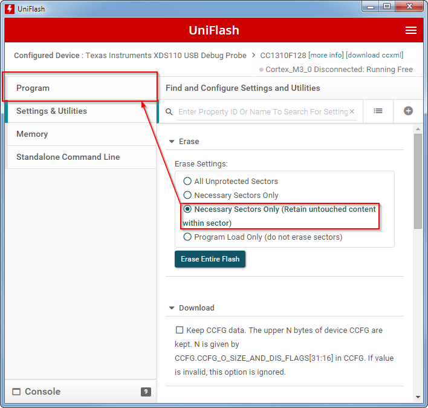Enable the Keep CCFG data checkbox
The width and height of the screenshot is (428, 408).
tap(180, 330)
